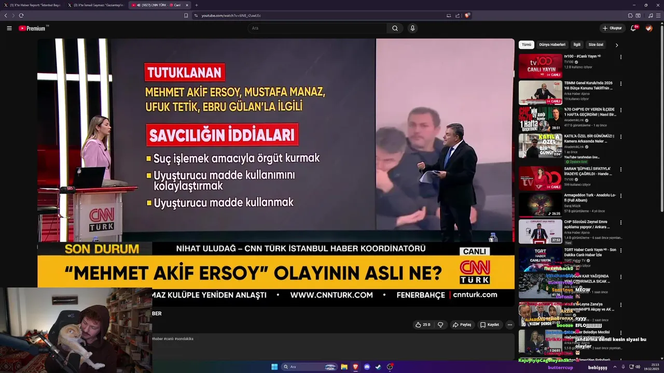
Task: Dislike the video with thumbs down
Action: [440, 325]
